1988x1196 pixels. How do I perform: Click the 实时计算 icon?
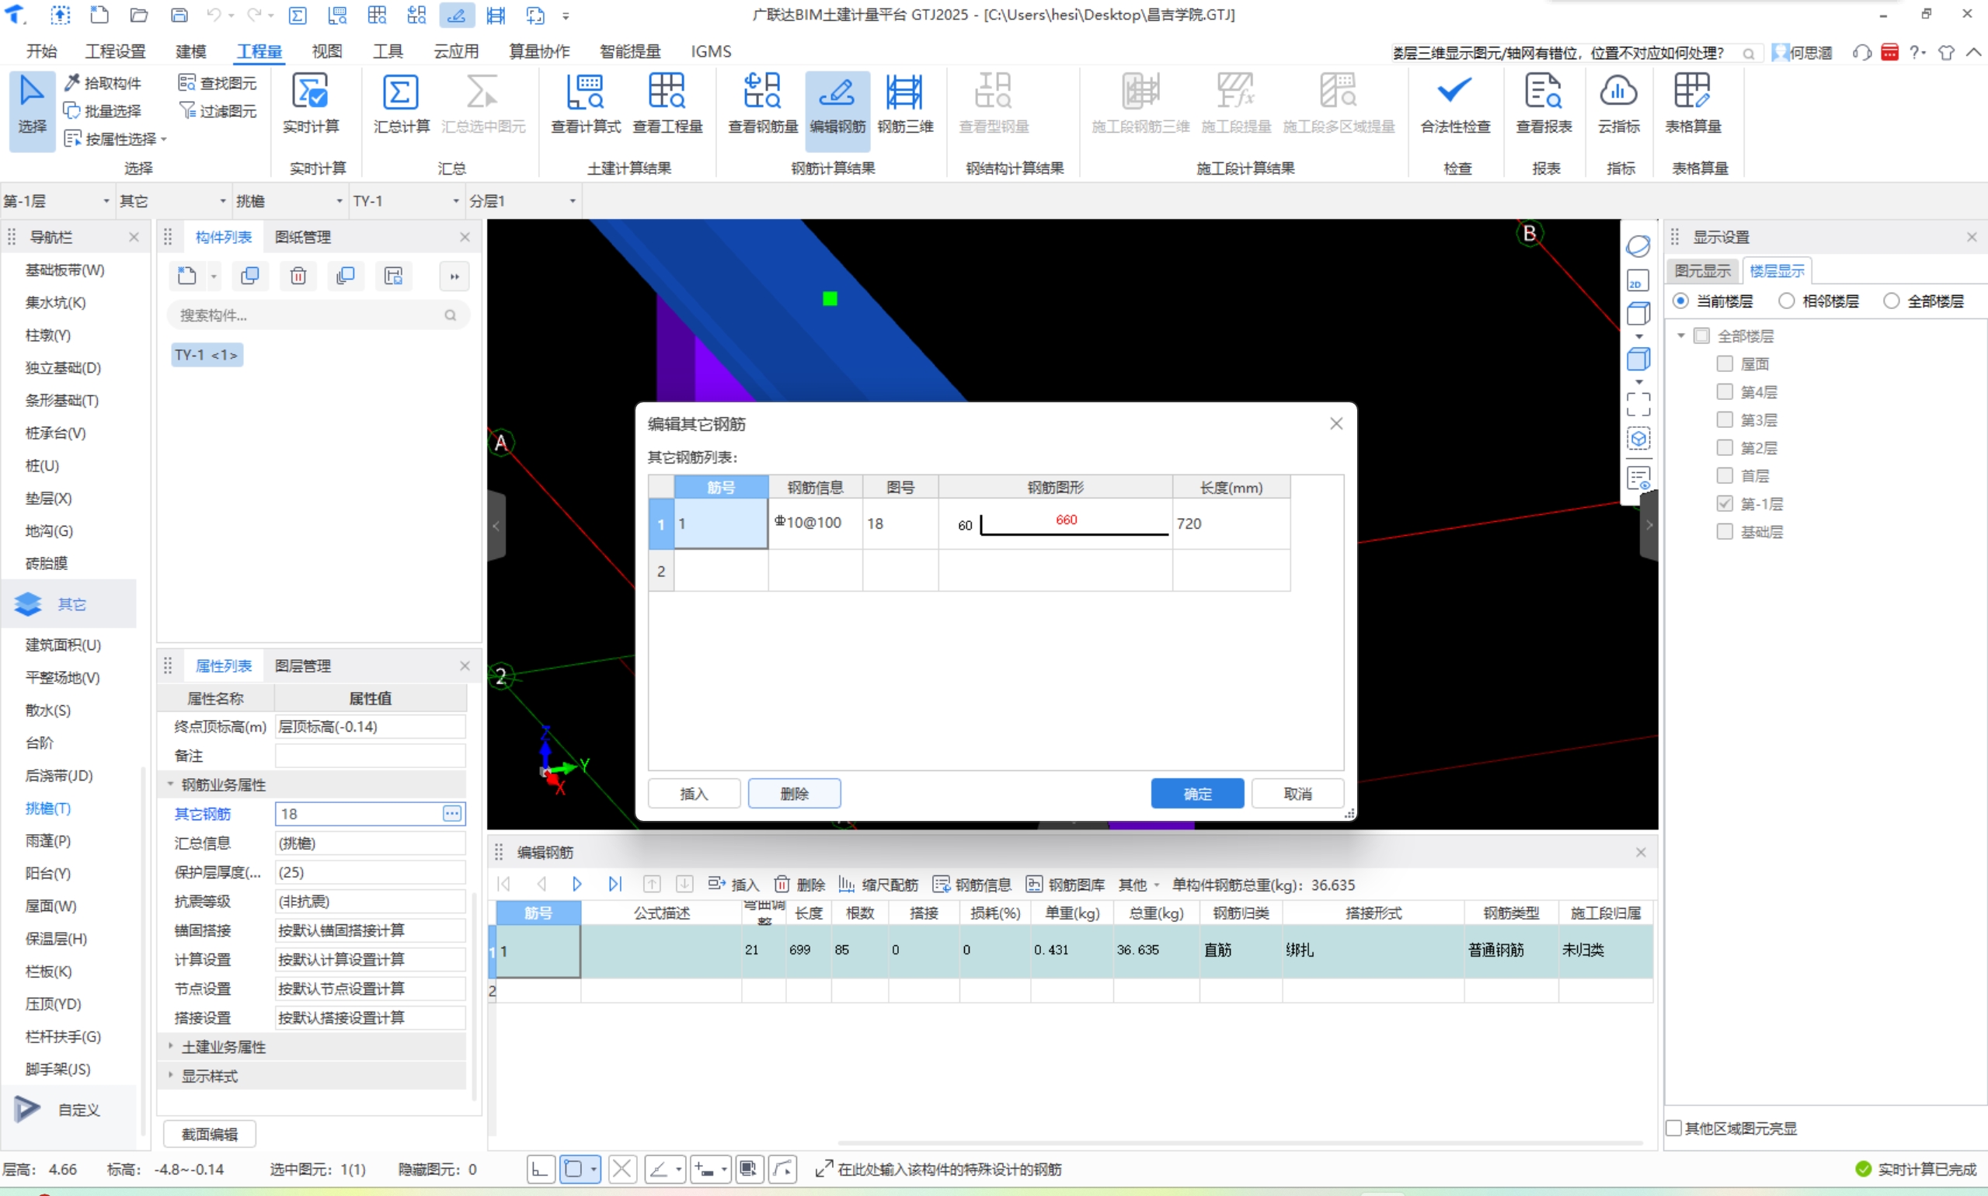tap(312, 92)
